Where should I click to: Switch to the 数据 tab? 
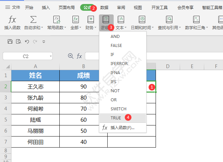tap(104, 7)
